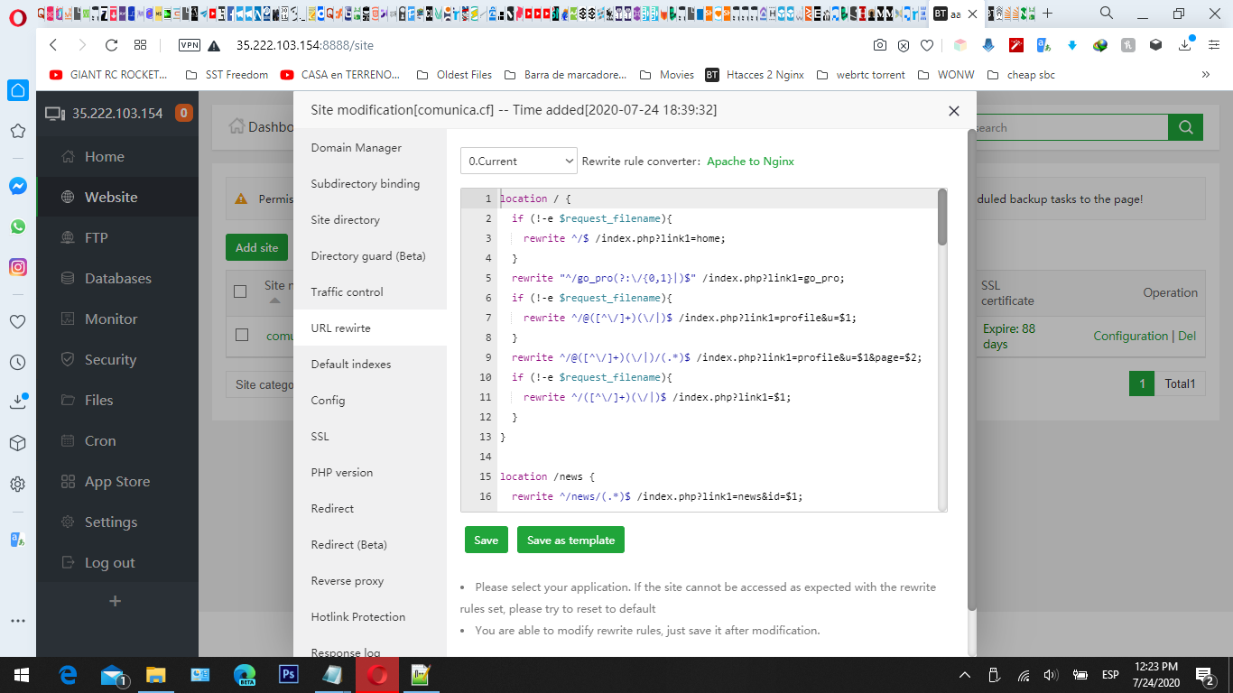Open Databases from the left panel menu
Screen dimensions: 1233x693
(x=117, y=278)
